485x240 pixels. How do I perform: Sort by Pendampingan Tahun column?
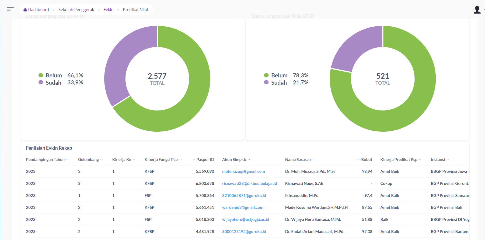(47, 160)
